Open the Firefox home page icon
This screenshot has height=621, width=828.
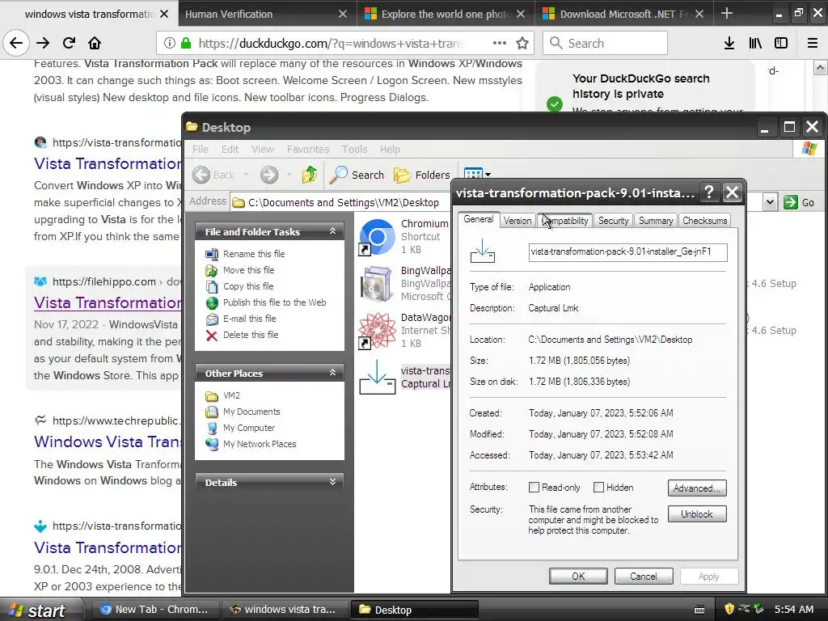95,44
